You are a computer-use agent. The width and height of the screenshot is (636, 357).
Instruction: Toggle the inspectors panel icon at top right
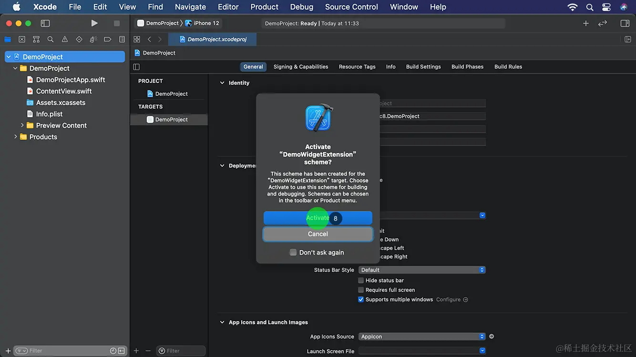pos(625,23)
